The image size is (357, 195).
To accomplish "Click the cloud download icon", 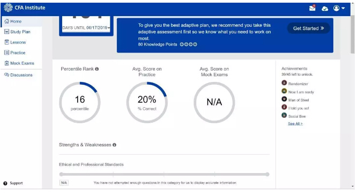I will tap(325, 9).
